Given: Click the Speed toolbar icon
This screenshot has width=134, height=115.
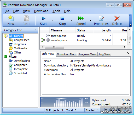Looking at the screenshot, I should point(81,18).
